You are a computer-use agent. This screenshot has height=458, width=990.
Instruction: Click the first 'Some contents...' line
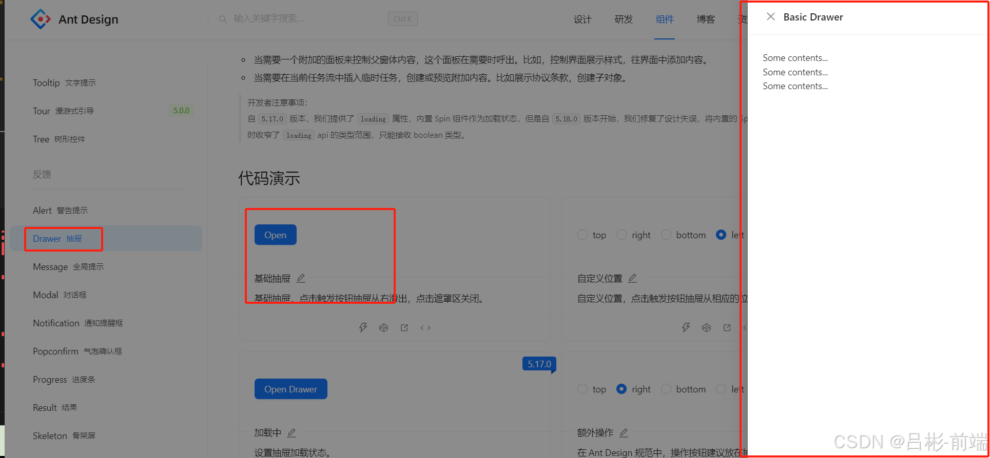(795, 58)
